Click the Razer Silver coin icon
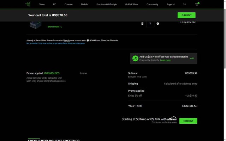This screenshot has width=226, height=141. [88, 41]
